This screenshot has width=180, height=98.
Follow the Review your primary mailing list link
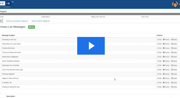coord(17,21)
